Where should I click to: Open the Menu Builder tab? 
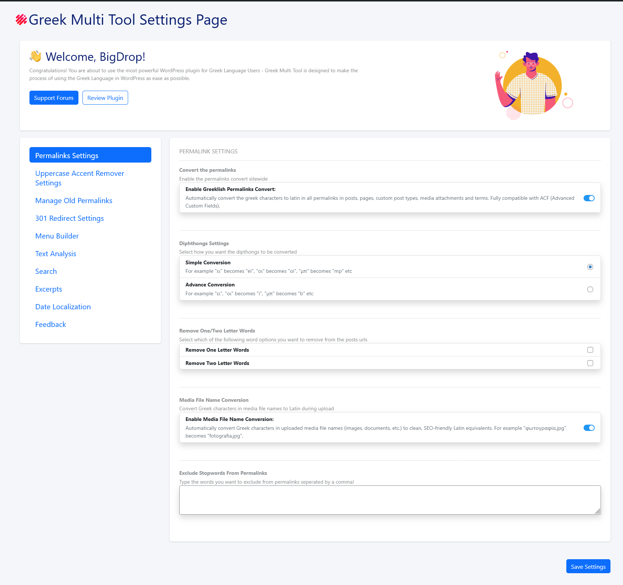point(57,236)
